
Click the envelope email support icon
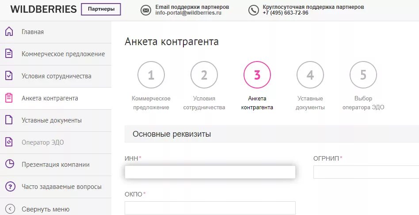[x=146, y=10]
